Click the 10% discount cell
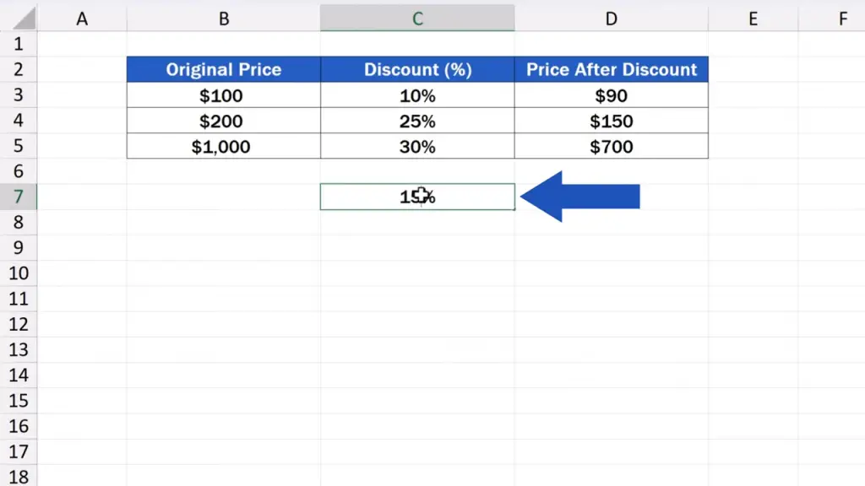The image size is (865, 486). click(x=417, y=95)
